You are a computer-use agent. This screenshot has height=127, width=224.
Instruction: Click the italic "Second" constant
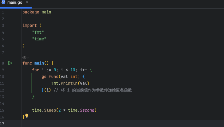87,110
